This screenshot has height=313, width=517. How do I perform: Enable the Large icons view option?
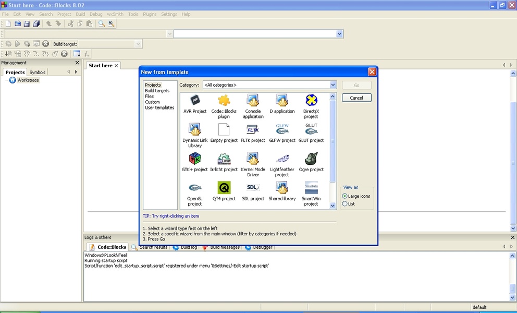click(x=345, y=196)
